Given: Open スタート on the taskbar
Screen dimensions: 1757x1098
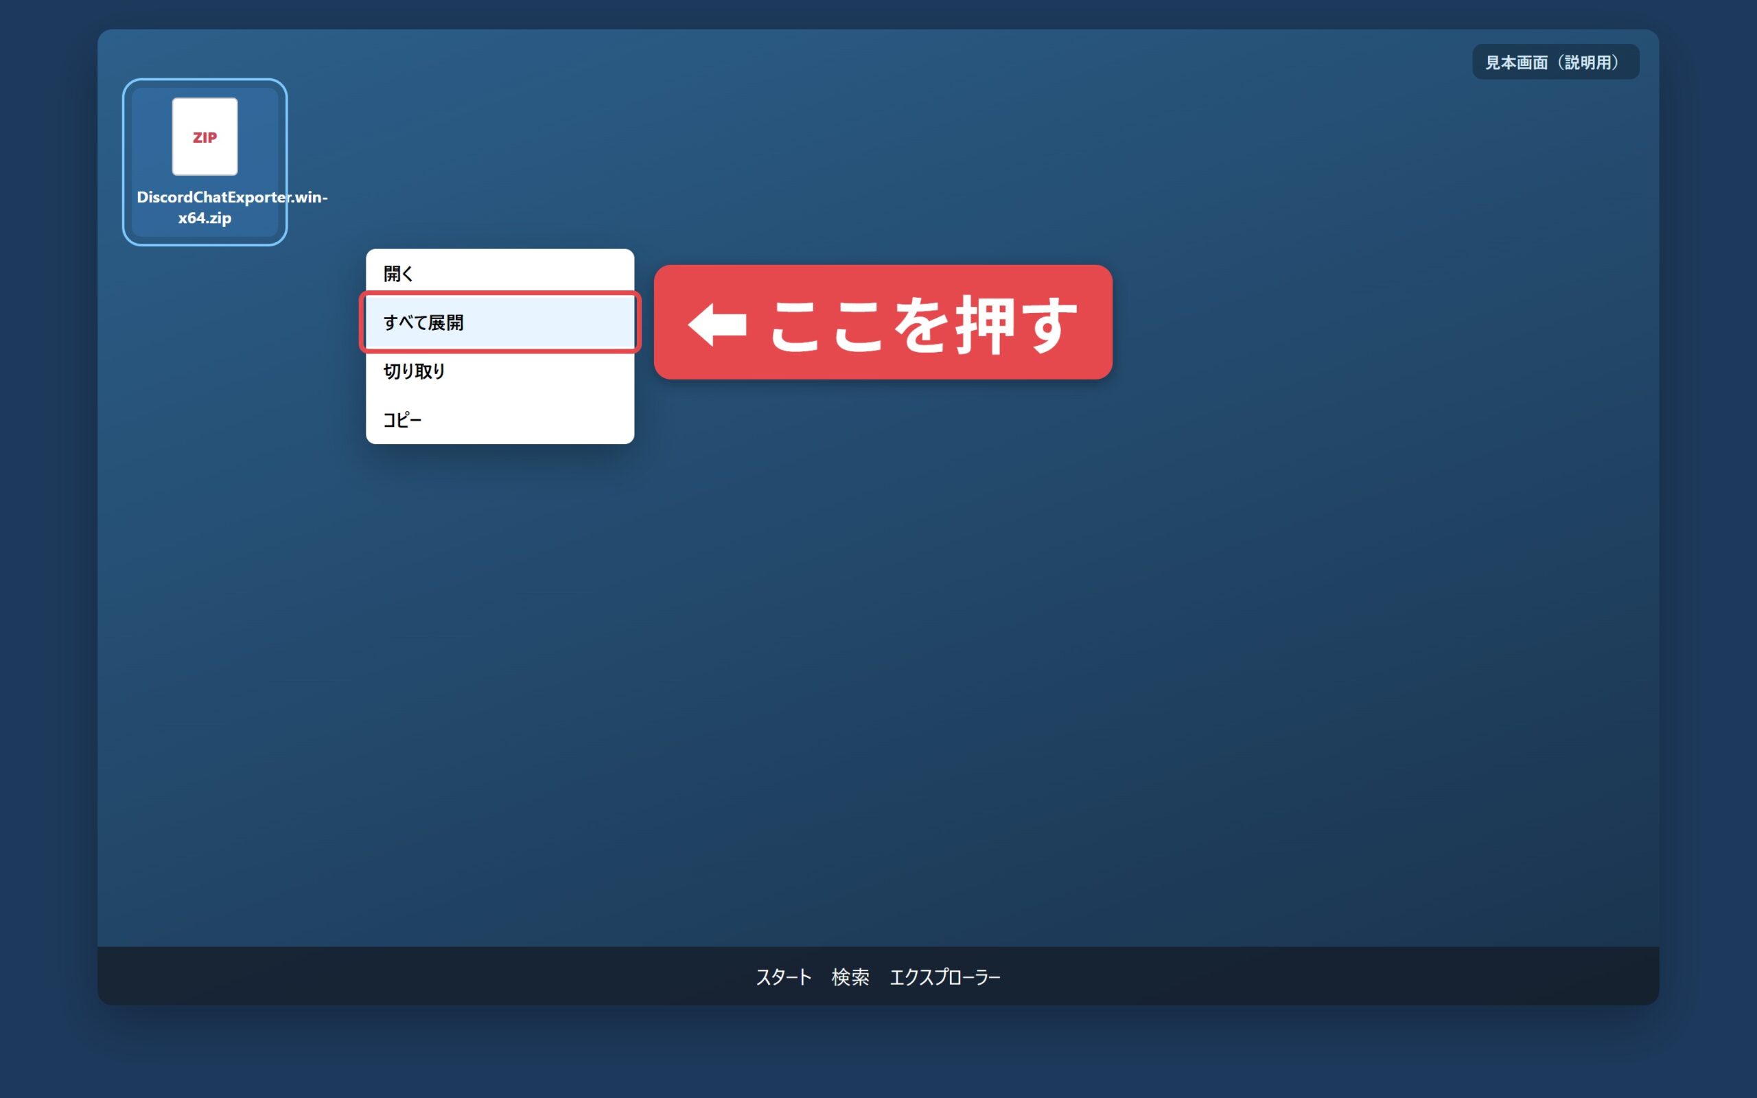Looking at the screenshot, I should click(783, 977).
